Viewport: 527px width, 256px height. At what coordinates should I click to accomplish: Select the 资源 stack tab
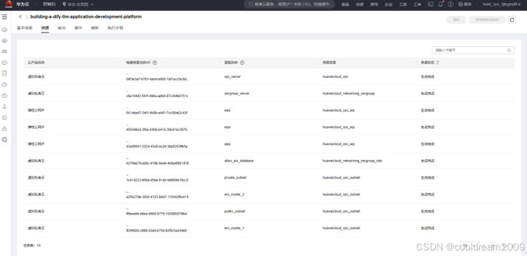(45, 28)
